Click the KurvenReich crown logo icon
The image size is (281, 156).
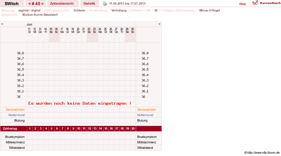pos(255,3)
